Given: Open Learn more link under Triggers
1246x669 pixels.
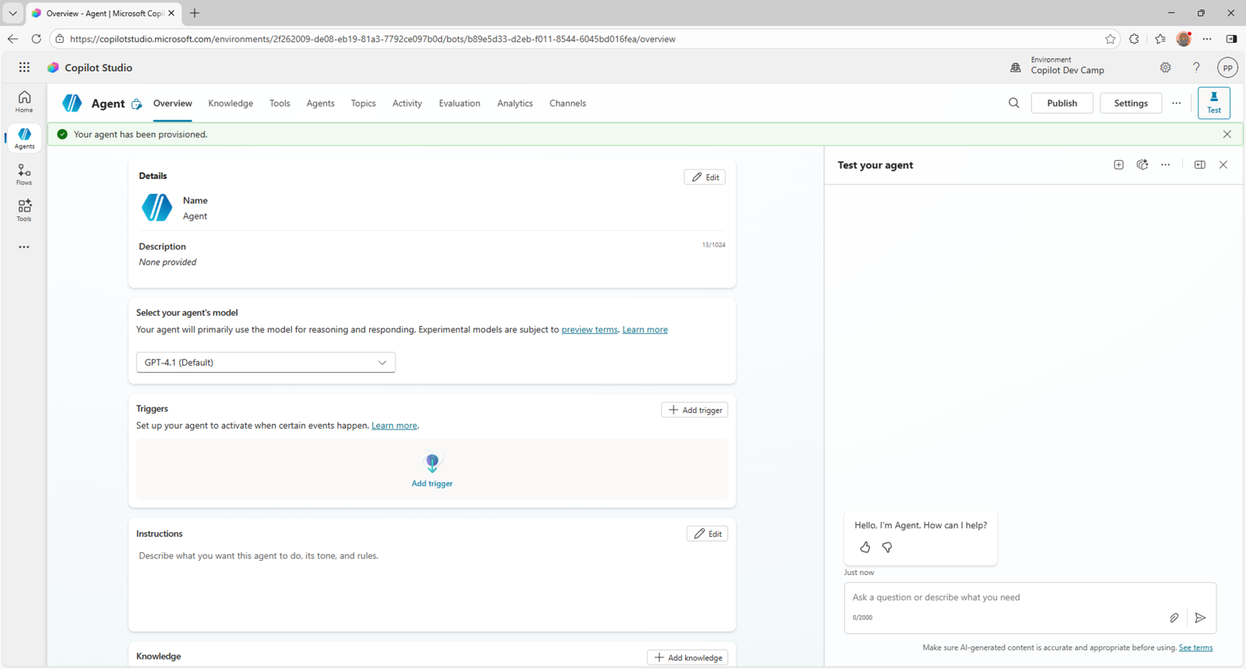Looking at the screenshot, I should pos(394,426).
